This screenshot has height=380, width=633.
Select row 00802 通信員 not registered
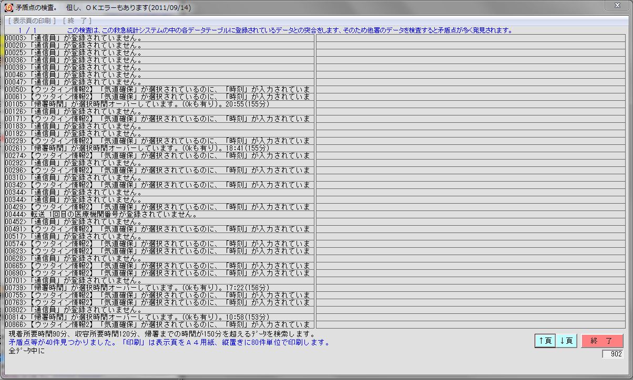pyautogui.click(x=158, y=310)
